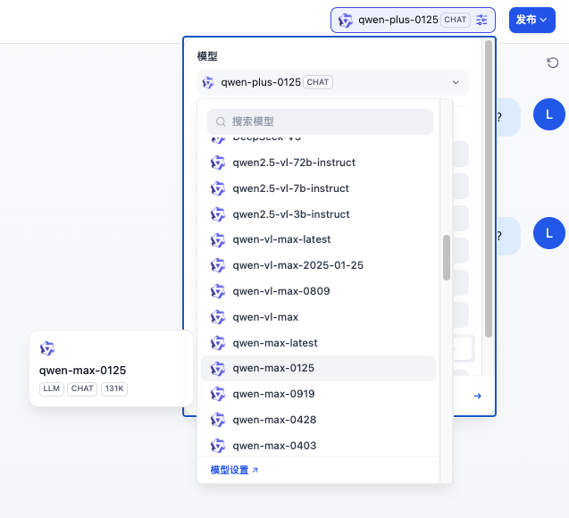This screenshot has height=518, width=569.
Task: Choose qwen2.5-vl-3b-instruct from list
Action: pyautogui.click(x=318, y=214)
